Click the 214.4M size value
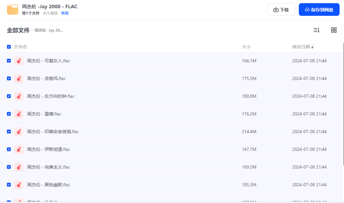 pos(249,132)
